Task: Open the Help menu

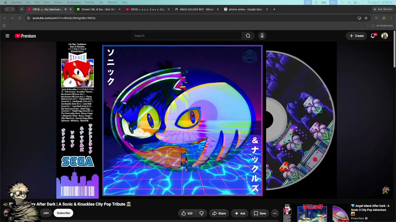Action: (124, 2)
